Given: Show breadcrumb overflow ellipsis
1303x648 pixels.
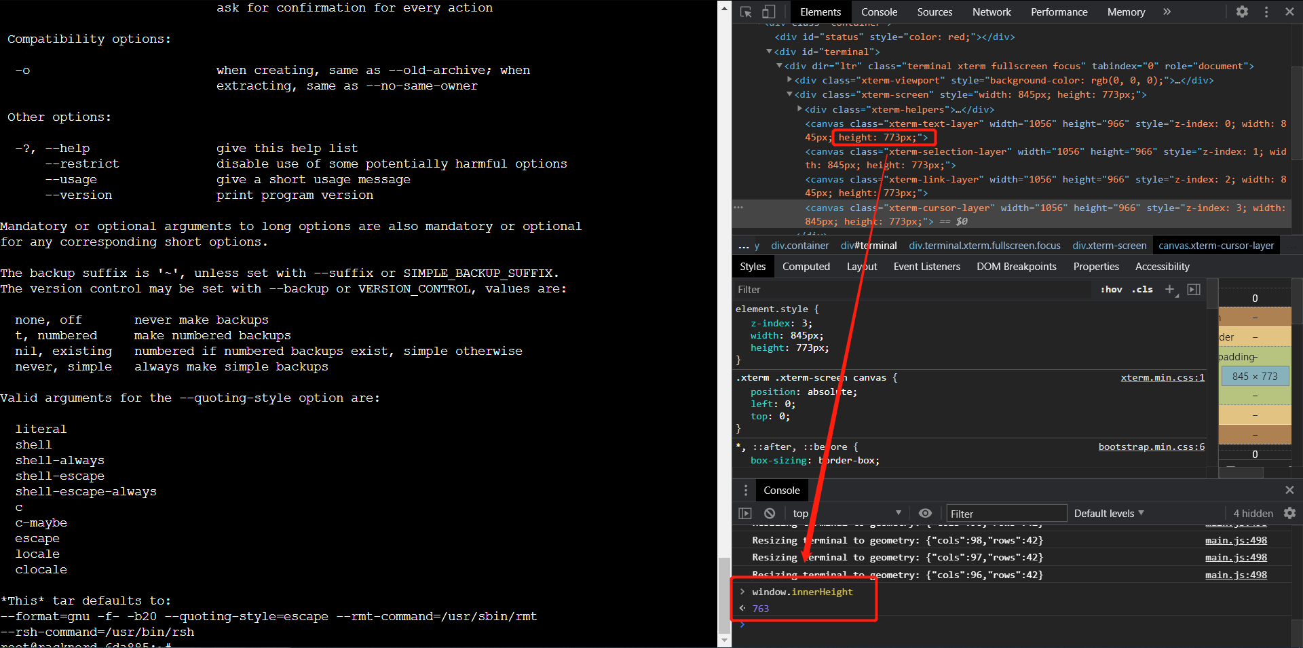Looking at the screenshot, I should click(x=743, y=246).
